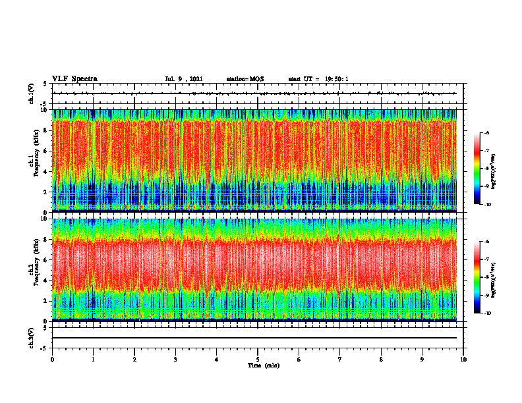Click time axis tick label "1"
Screen dimensions: 522x403
[93, 360]
